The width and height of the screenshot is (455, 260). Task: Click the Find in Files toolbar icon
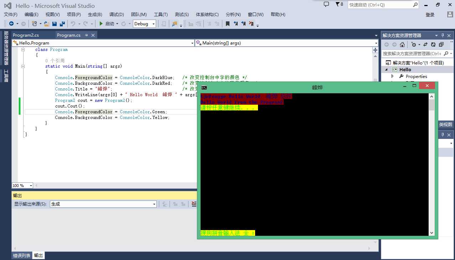coord(175,24)
